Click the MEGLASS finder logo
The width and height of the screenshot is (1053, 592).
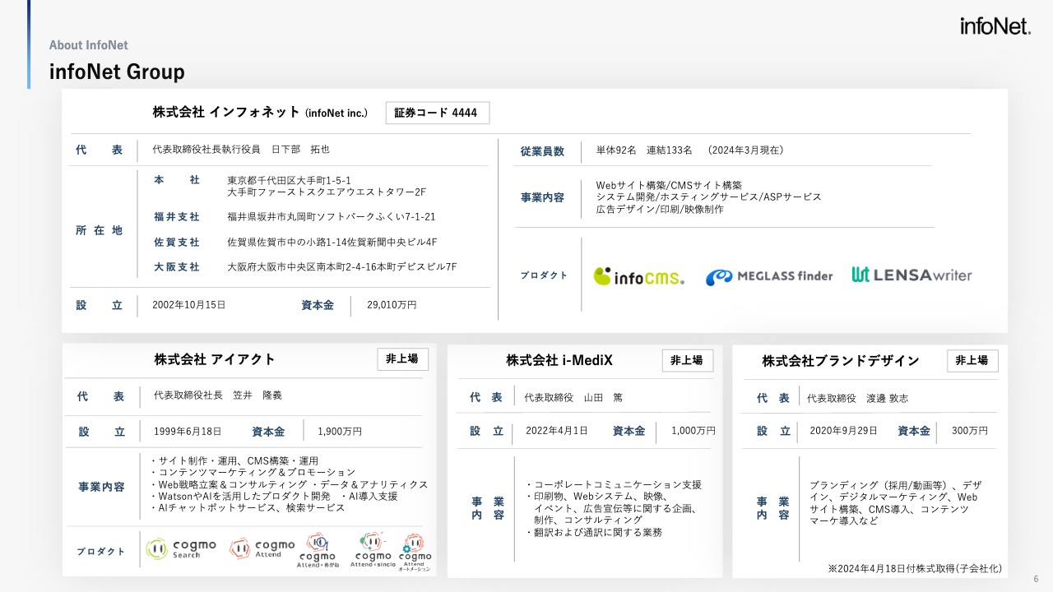[768, 277]
